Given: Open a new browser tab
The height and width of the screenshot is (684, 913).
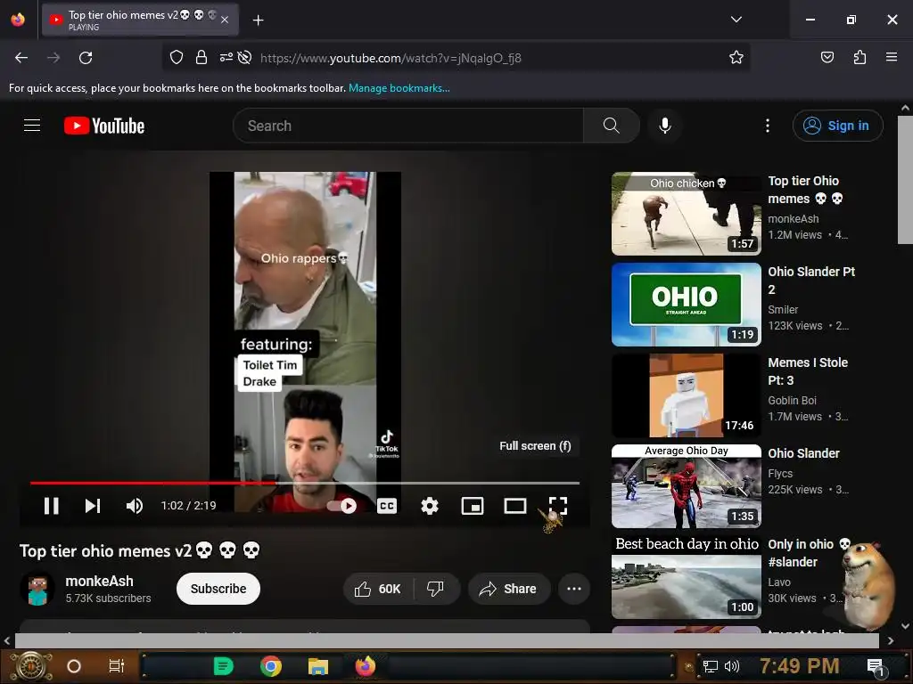Looking at the screenshot, I should coord(258,20).
